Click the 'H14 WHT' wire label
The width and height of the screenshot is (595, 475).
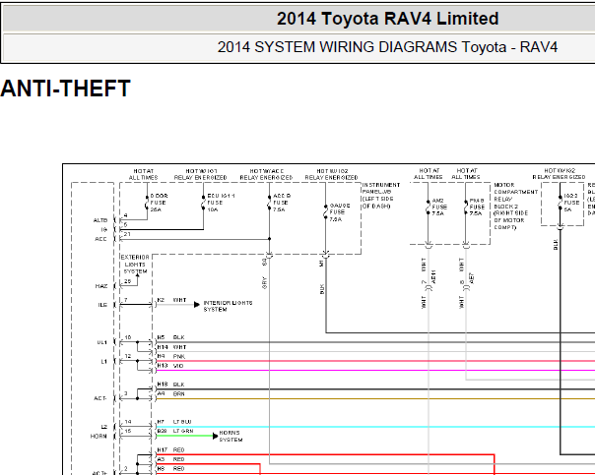point(171,347)
